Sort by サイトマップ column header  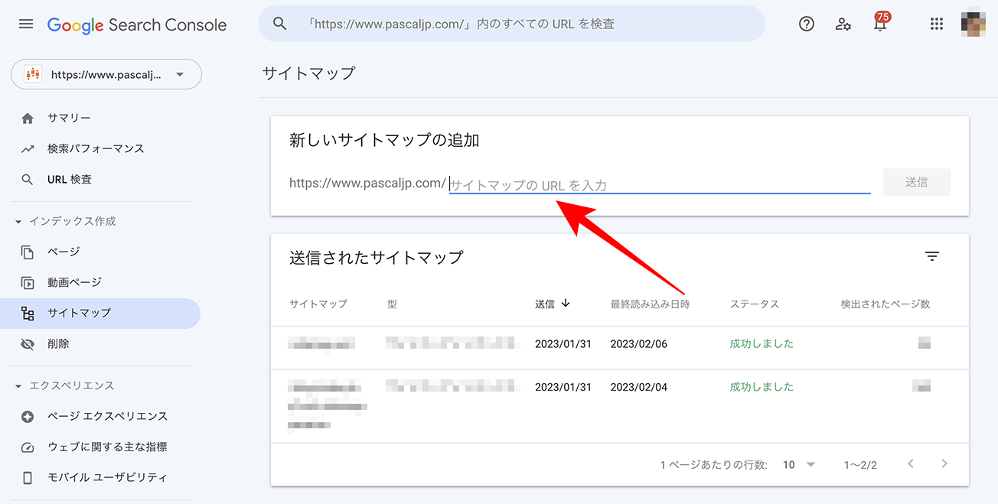(x=318, y=304)
